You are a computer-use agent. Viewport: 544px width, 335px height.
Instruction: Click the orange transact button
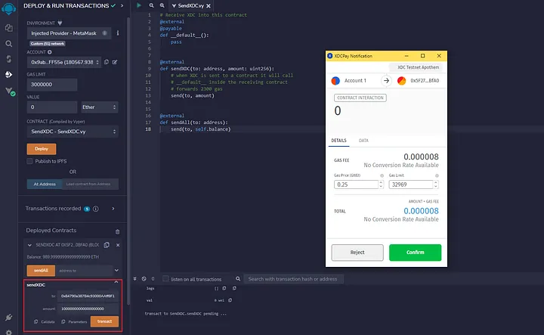tap(104, 321)
